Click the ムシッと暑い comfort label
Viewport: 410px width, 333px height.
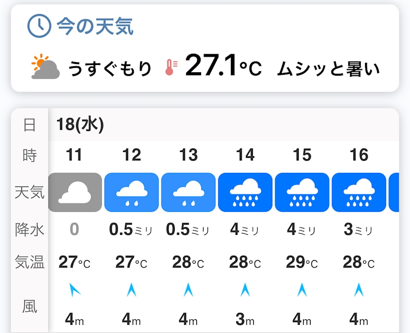coord(328,69)
